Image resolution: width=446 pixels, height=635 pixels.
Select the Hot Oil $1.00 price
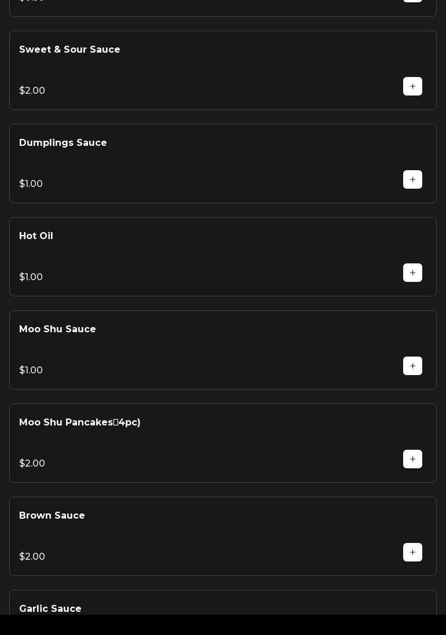click(x=31, y=277)
